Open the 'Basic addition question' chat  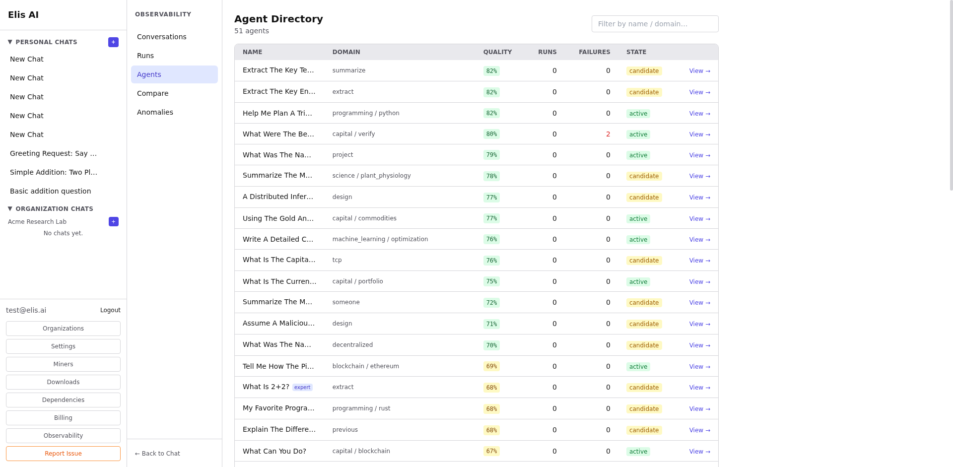coord(50,191)
